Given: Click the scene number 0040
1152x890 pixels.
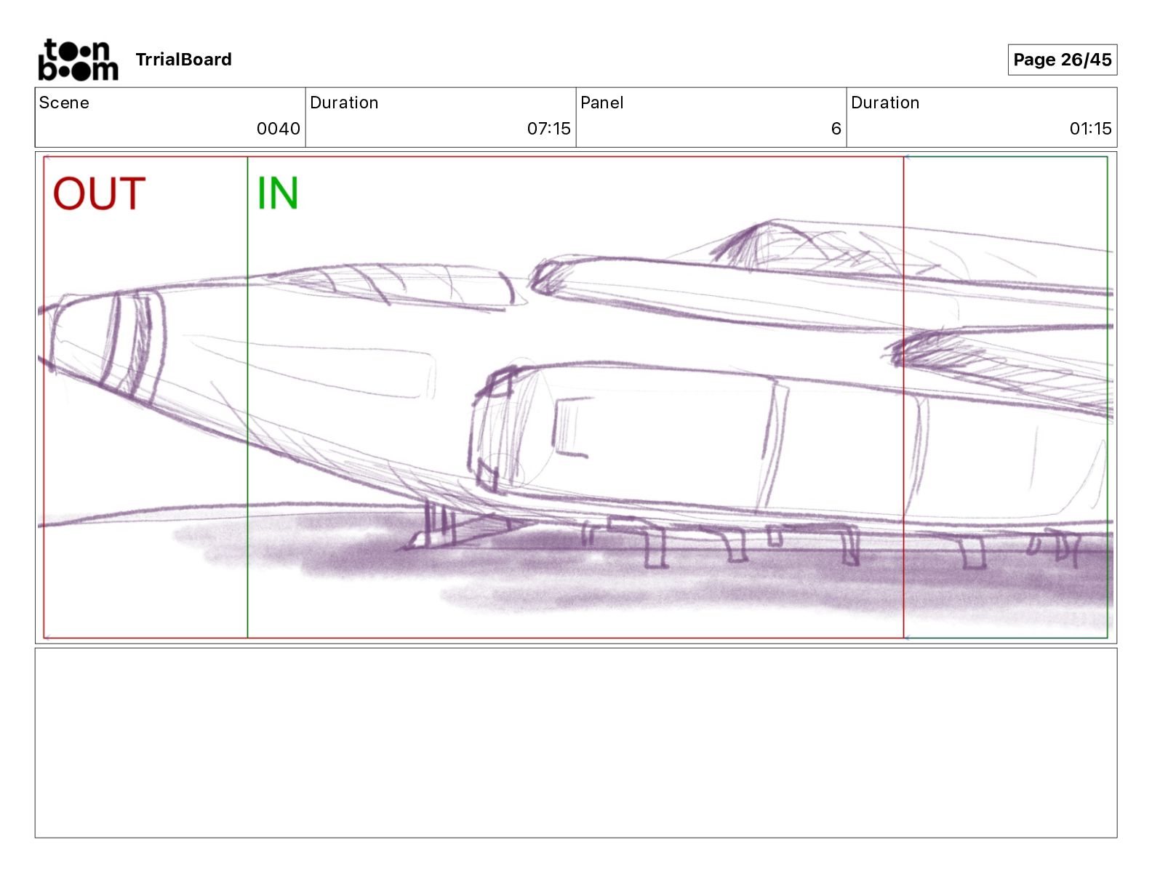Looking at the screenshot, I should 278,129.
